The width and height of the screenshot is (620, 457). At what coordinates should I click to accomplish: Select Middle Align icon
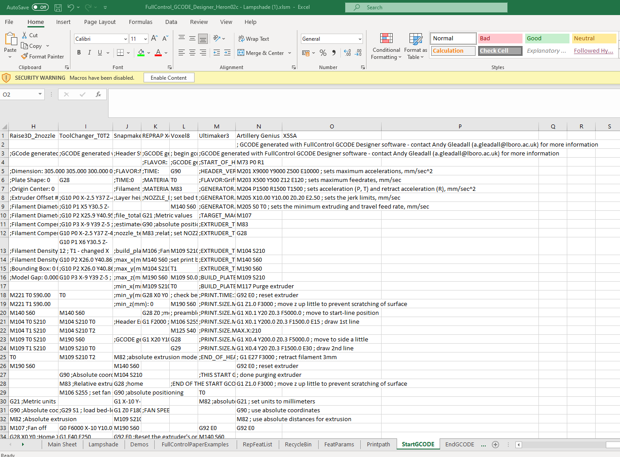192,39
